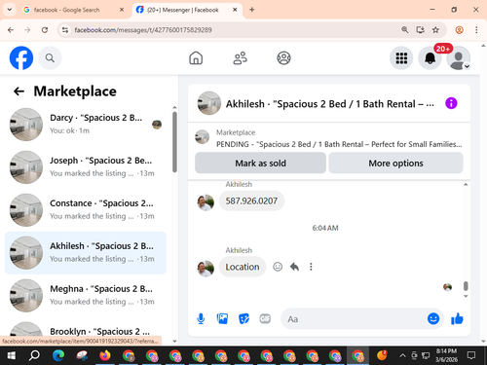Open the Brooklyn conversation
The height and width of the screenshot is (365, 487).
point(86,330)
